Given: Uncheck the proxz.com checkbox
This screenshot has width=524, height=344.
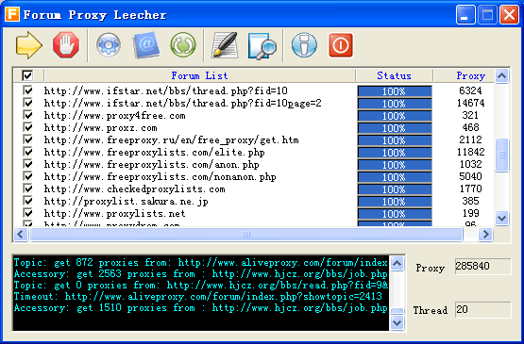Looking at the screenshot, I should 27,127.
